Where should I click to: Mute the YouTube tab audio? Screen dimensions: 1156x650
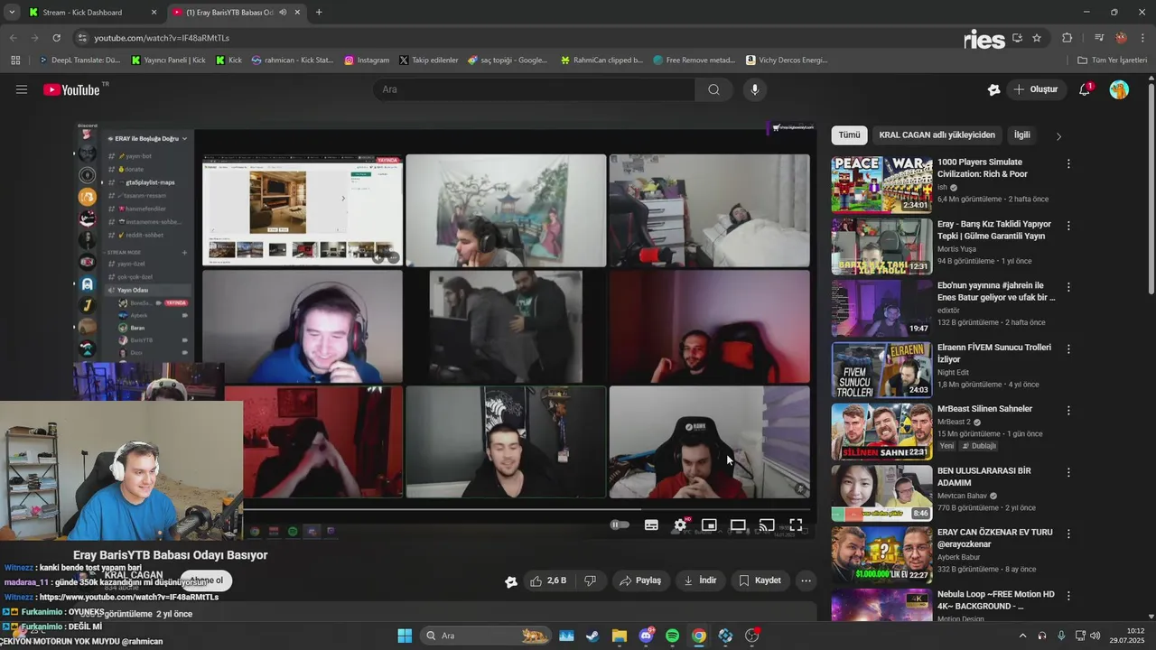[284, 13]
